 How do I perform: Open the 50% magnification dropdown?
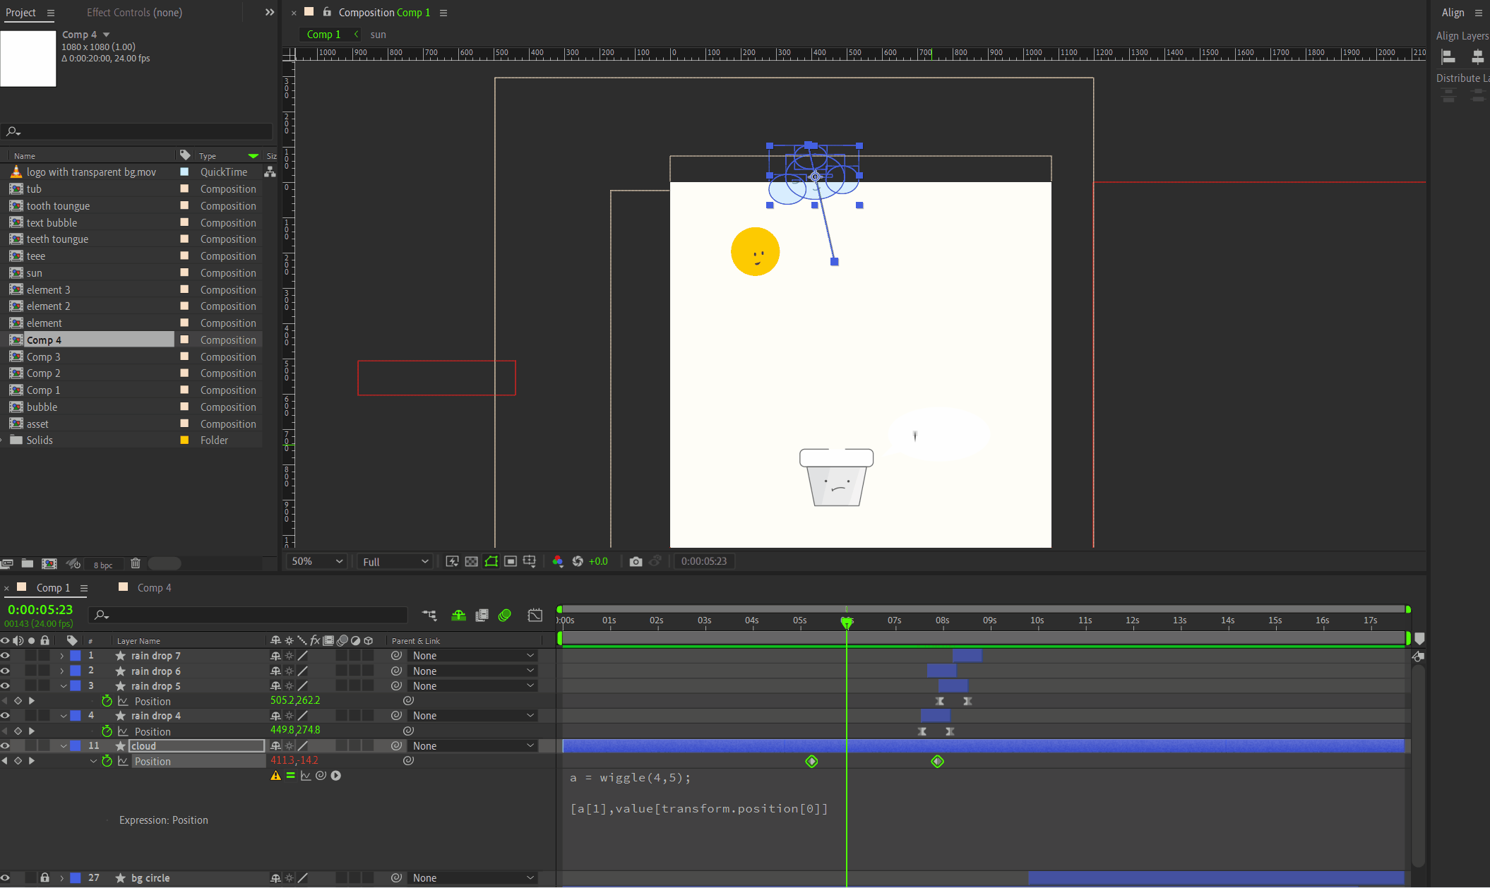tap(317, 561)
